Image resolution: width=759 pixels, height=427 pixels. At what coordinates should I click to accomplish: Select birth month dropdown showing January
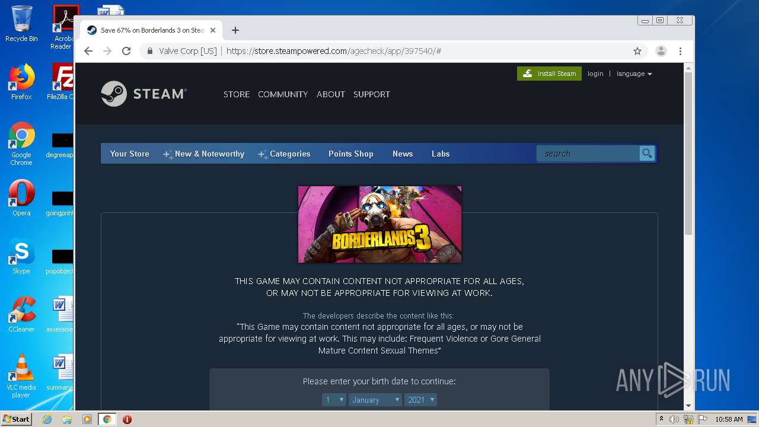375,400
